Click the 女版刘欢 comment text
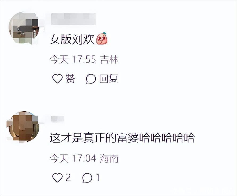 72,39
